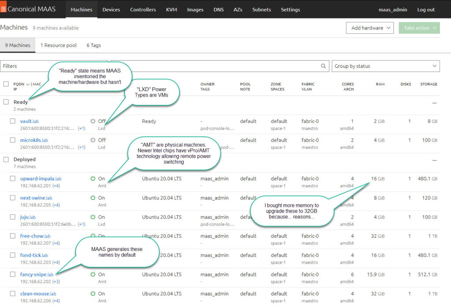Sort by the DISKS column header

click(406, 84)
